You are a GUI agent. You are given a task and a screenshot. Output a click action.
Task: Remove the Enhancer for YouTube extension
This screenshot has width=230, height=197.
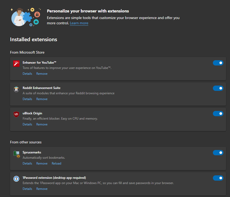click(42, 74)
